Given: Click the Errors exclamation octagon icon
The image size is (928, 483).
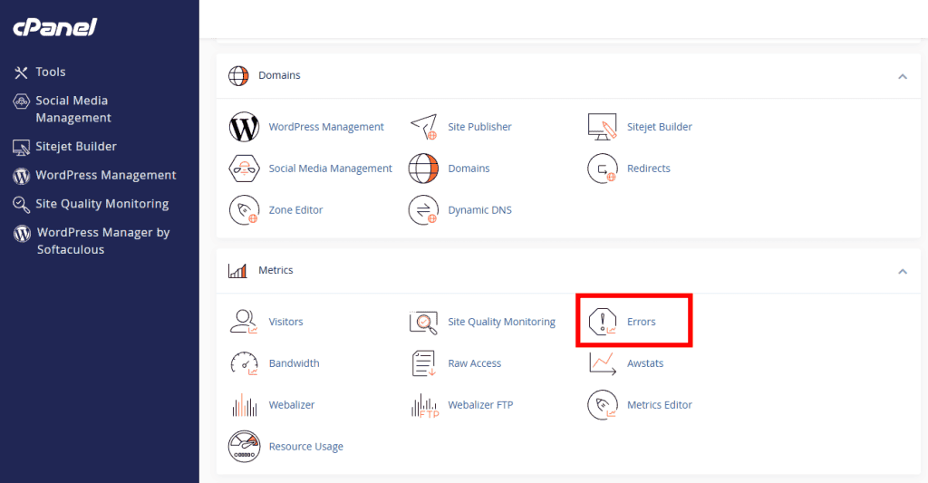Looking at the screenshot, I should (603, 322).
